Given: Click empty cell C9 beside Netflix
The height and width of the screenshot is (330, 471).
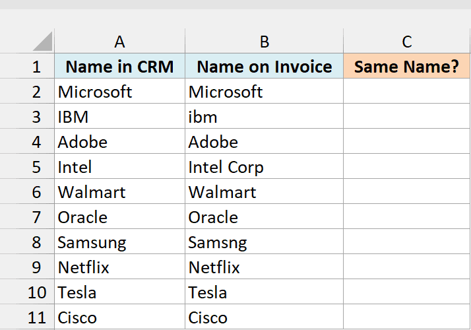Looking at the screenshot, I should [x=407, y=267].
